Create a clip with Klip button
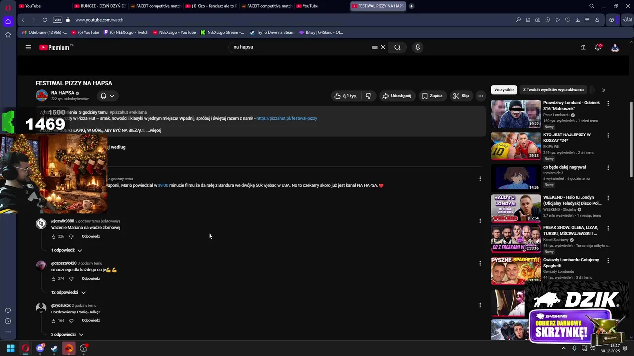The width and height of the screenshot is (634, 356). 461,96
